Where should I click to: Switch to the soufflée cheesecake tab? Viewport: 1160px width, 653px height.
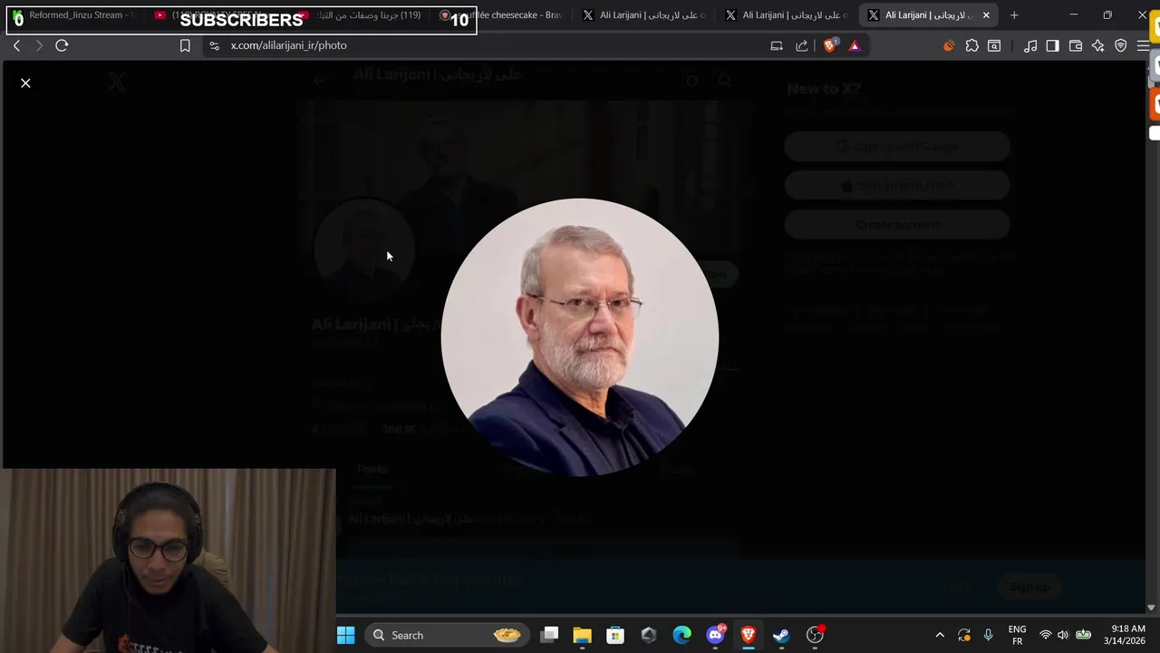[x=502, y=15]
